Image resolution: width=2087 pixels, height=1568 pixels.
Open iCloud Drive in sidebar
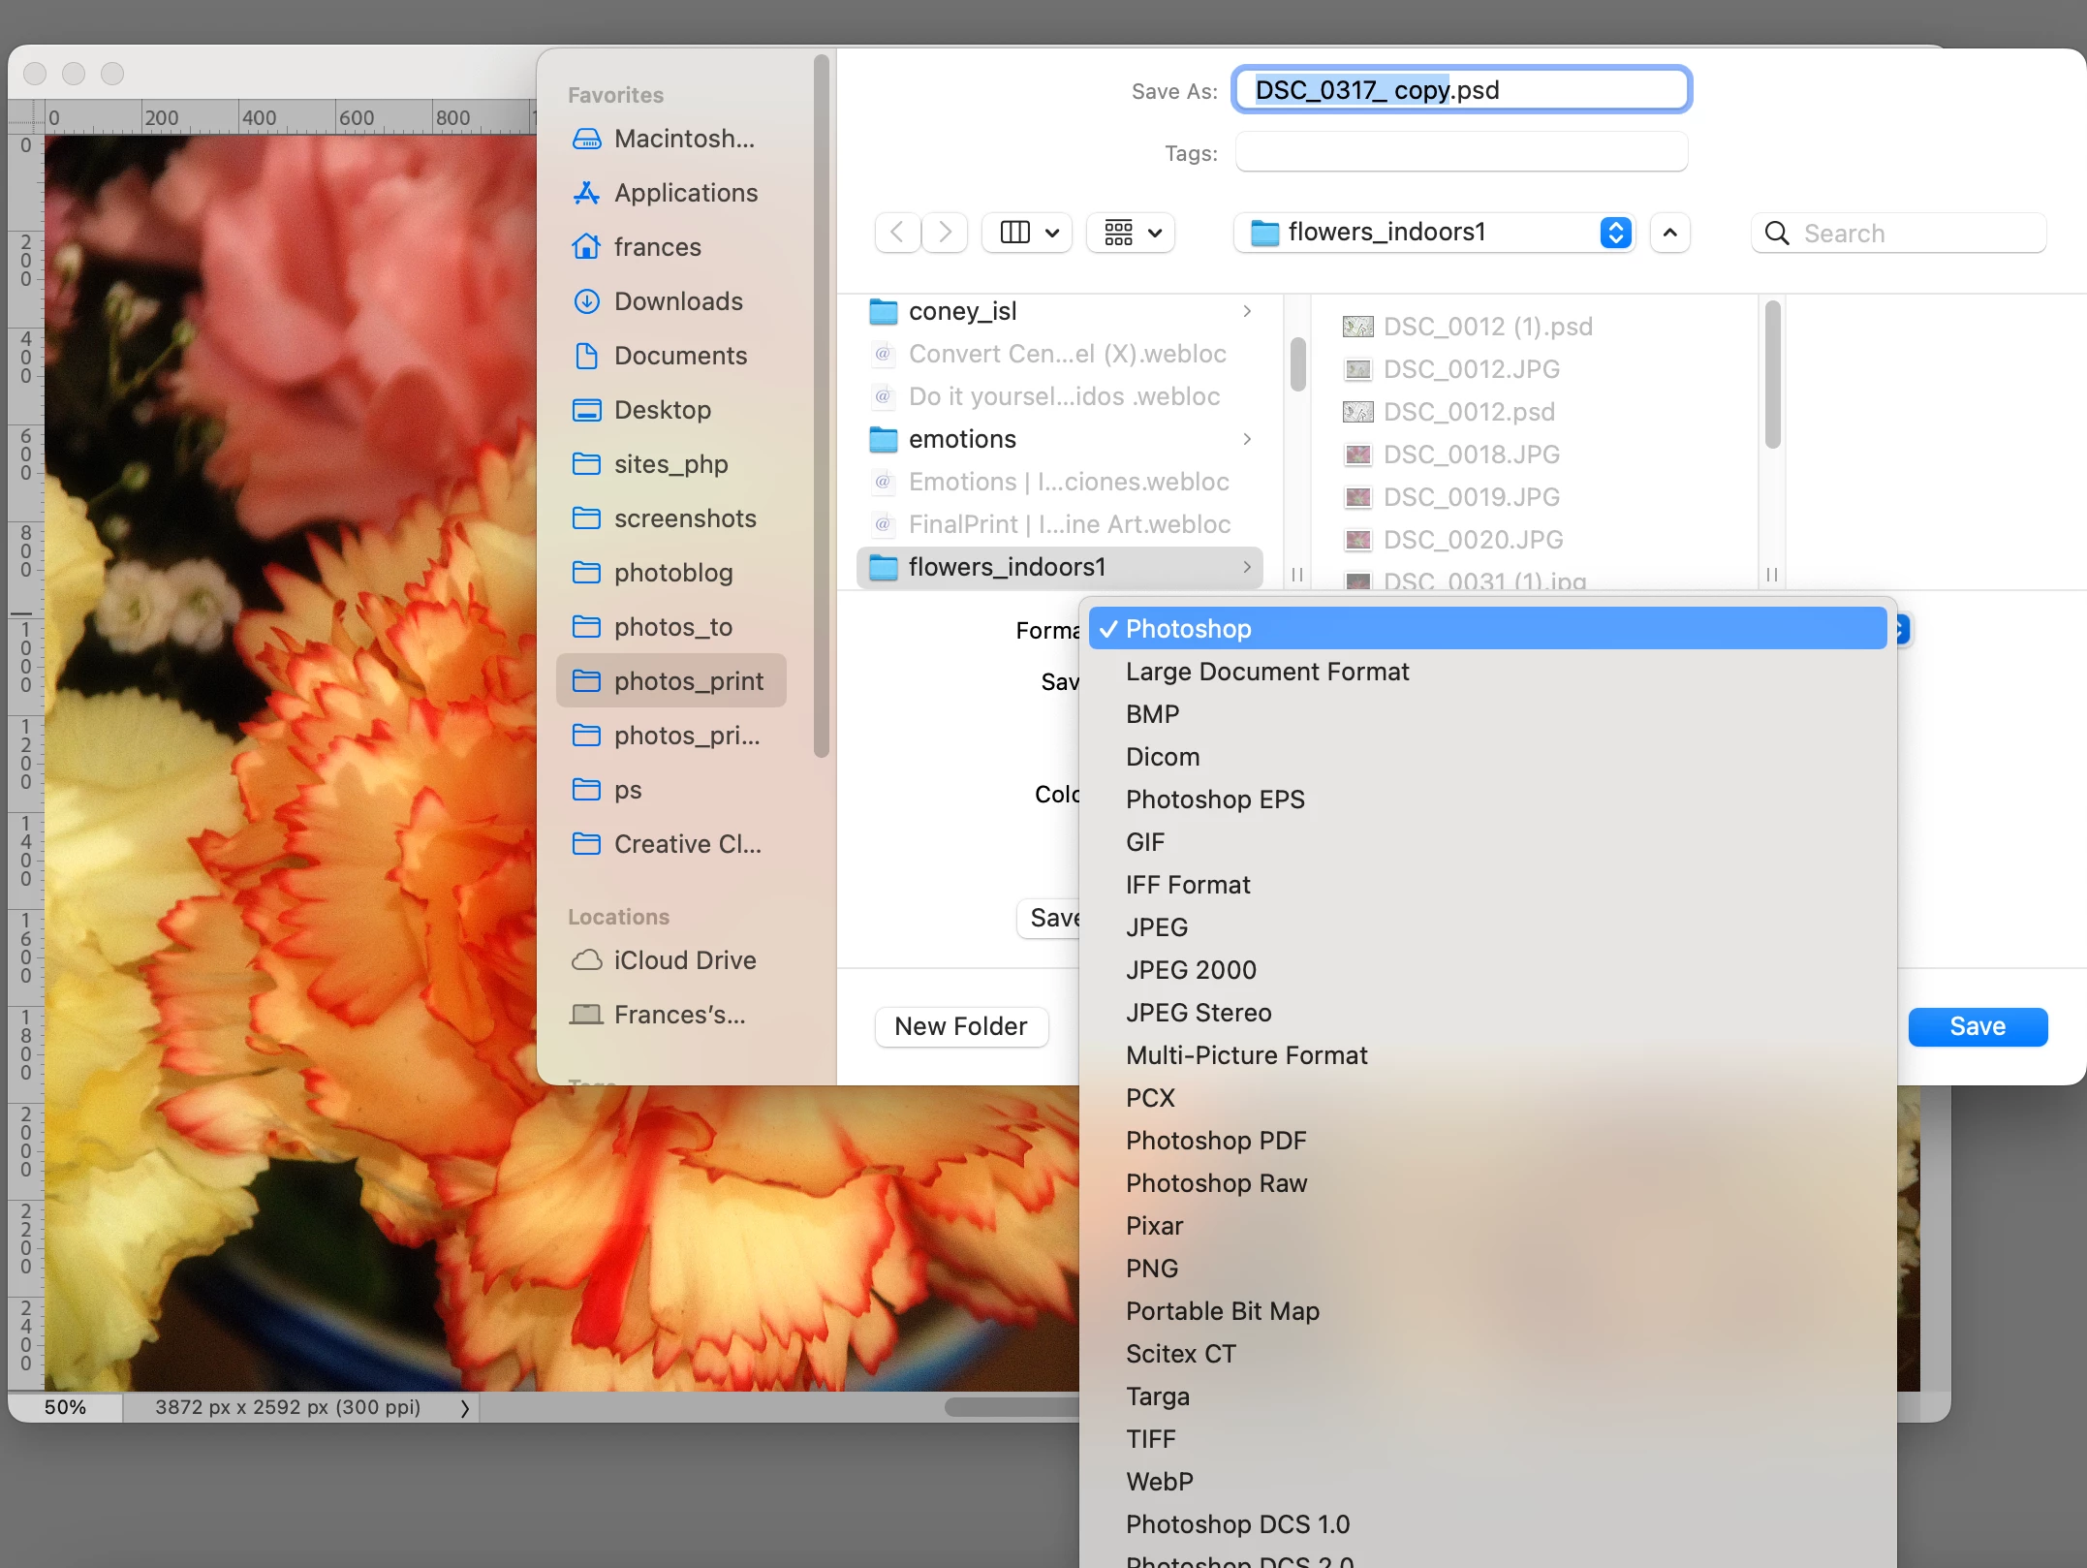684,960
